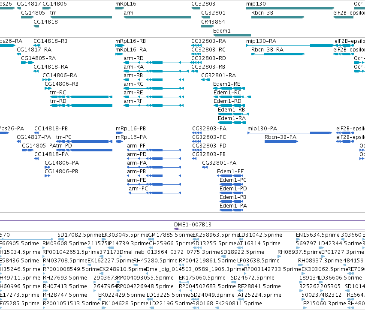Select the 'mRpL16-PA' protein label
Screen dimensions: 365x310
click(131, 137)
